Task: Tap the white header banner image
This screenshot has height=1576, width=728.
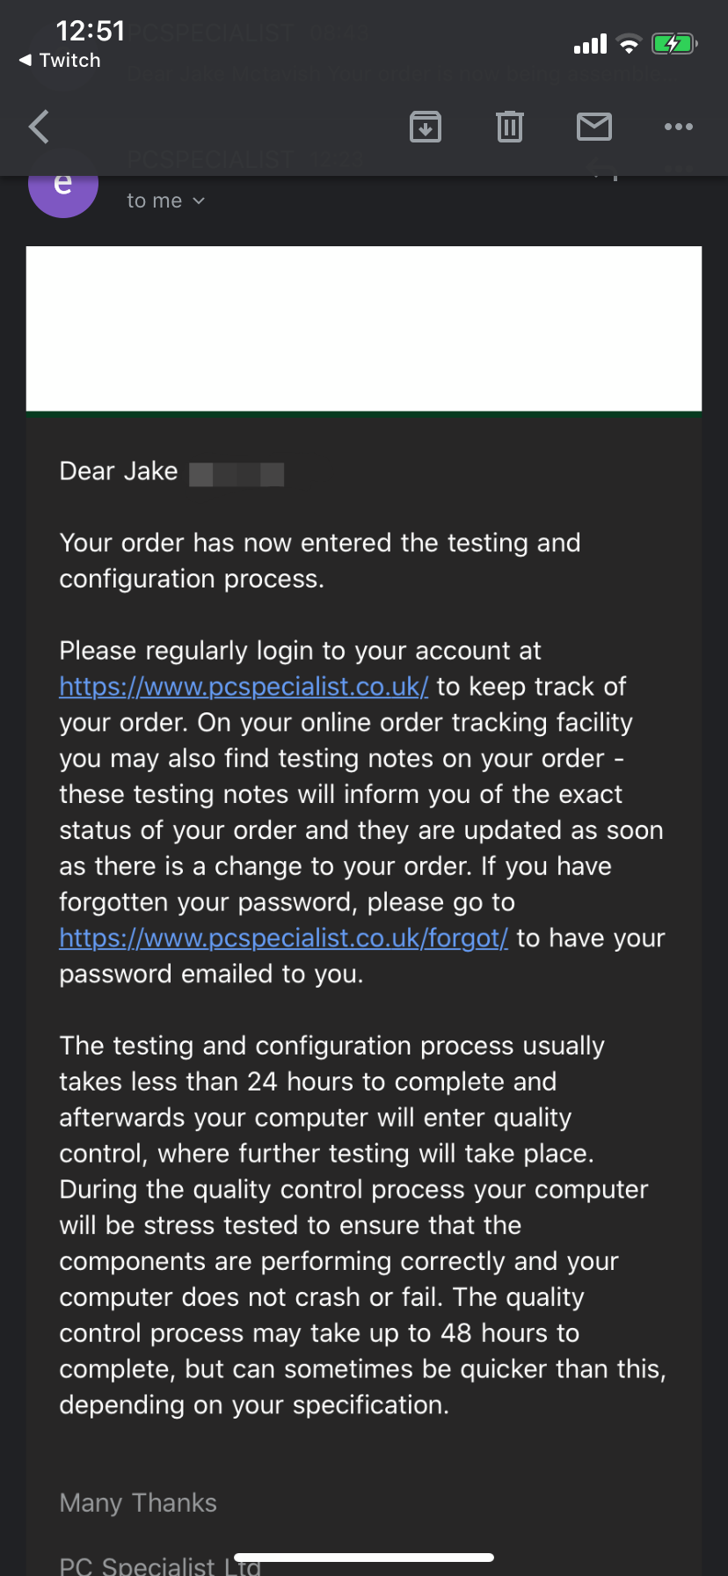Action: (364, 329)
